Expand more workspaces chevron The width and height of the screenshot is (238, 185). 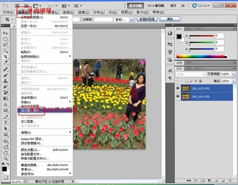coord(183,6)
